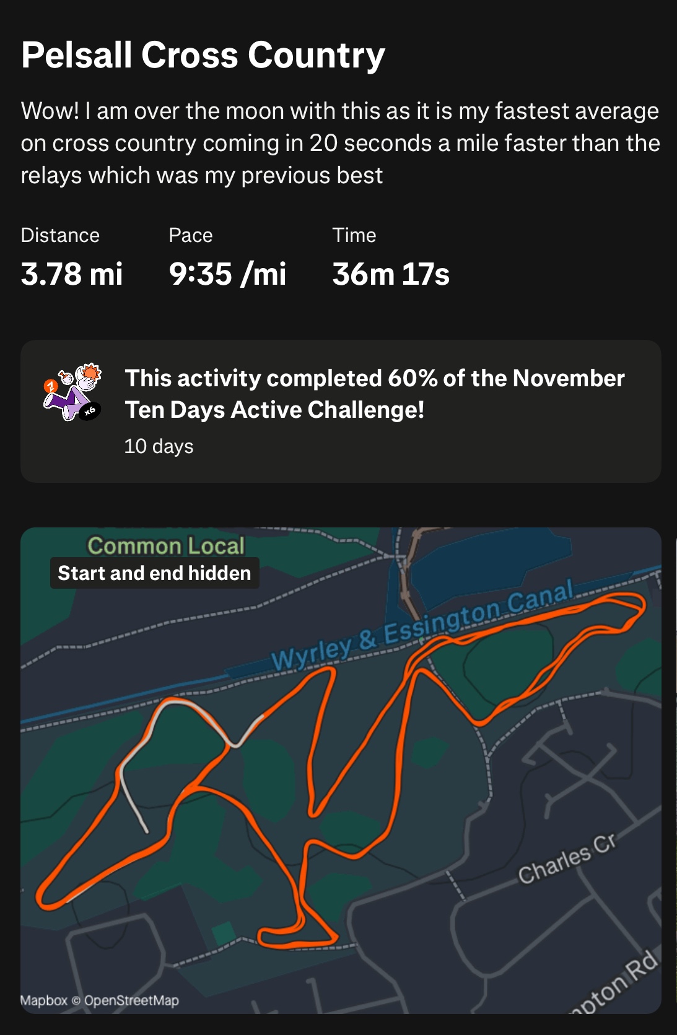Select the Time stat 36m 17s
The height and width of the screenshot is (1035, 677).
point(391,274)
